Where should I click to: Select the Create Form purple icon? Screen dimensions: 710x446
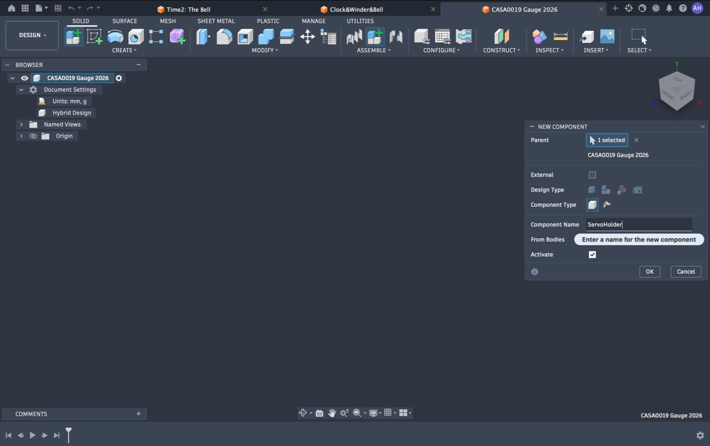click(x=177, y=36)
